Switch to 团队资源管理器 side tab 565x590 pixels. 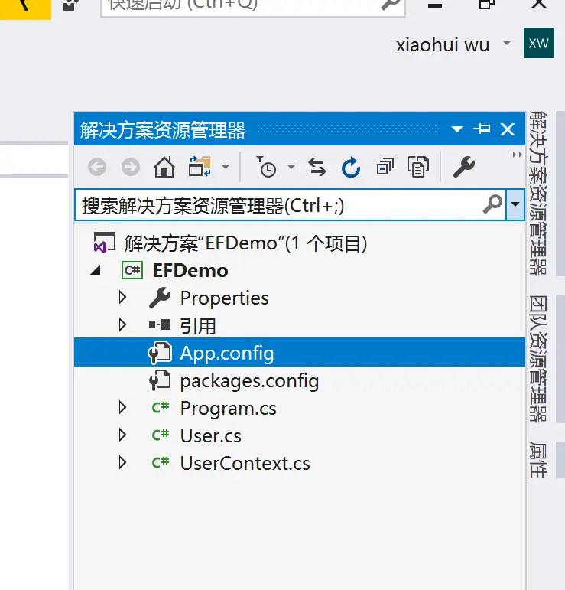[538, 359]
